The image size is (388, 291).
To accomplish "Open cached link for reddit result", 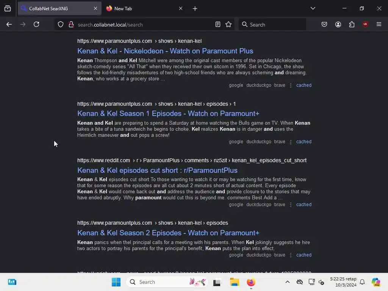I will [x=304, y=205].
